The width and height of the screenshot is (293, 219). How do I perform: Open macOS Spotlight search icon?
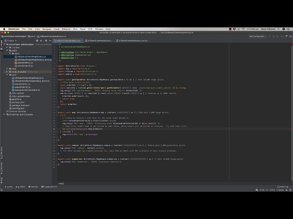(x=279, y=29)
